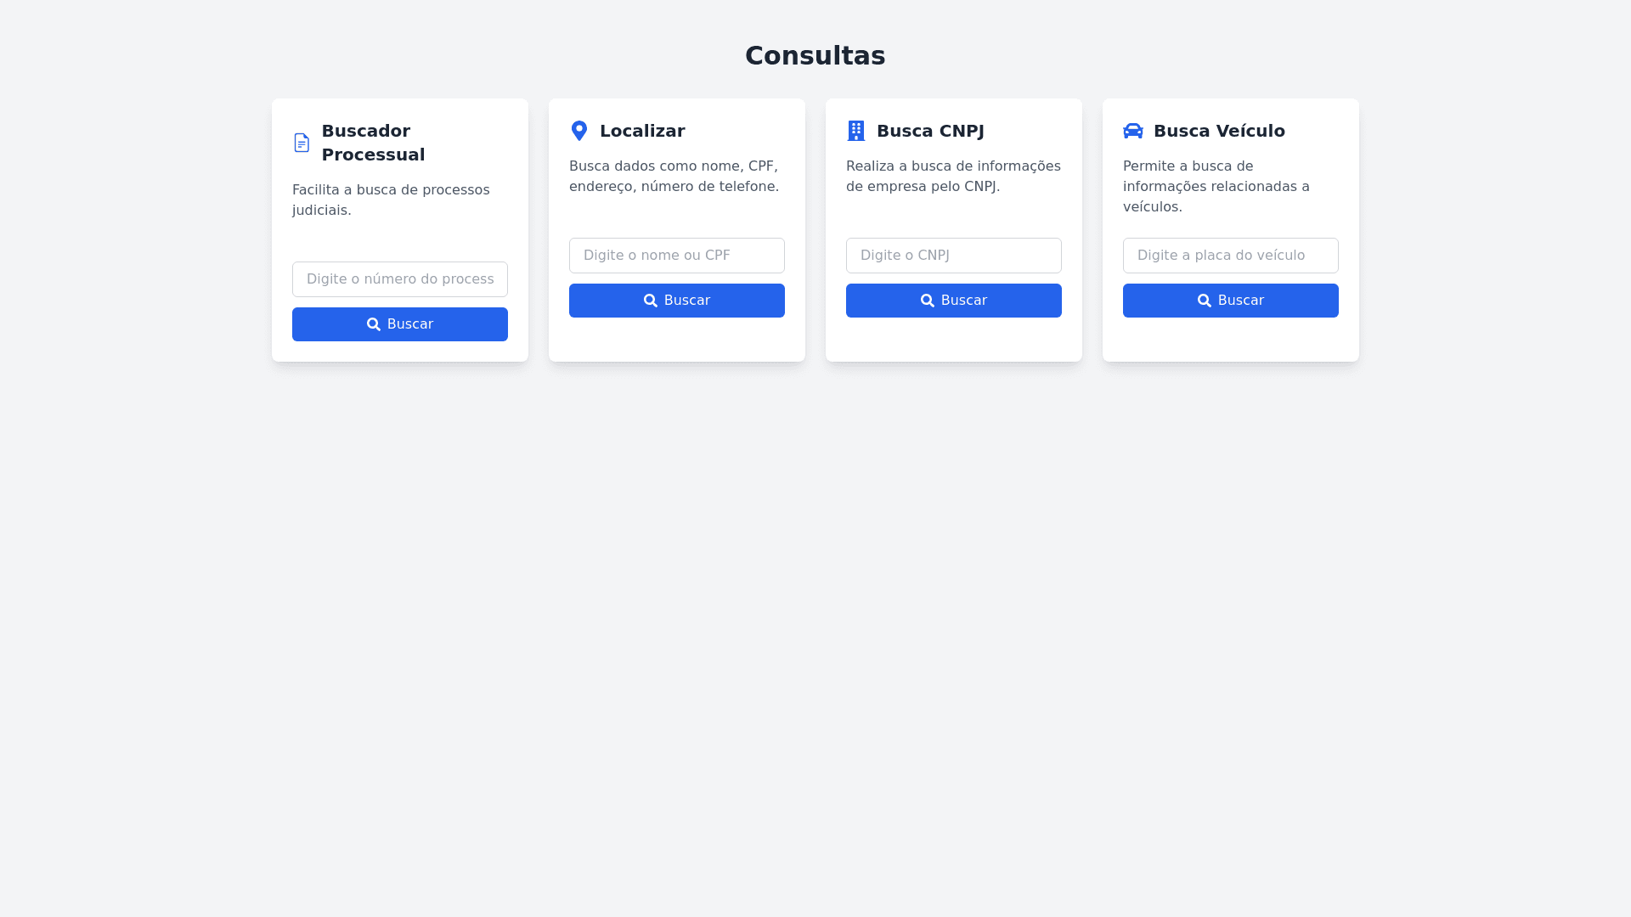Viewport: 1631px width, 917px height.
Task: Click the magnifier icon in Busca Veículo's Buscar button
Action: tap(1205, 301)
